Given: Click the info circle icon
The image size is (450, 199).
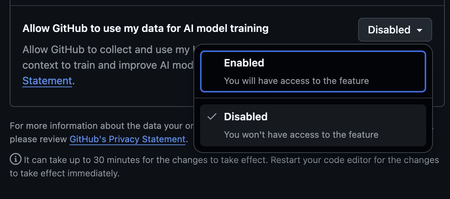Looking at the screenshot, I should 15,160.
